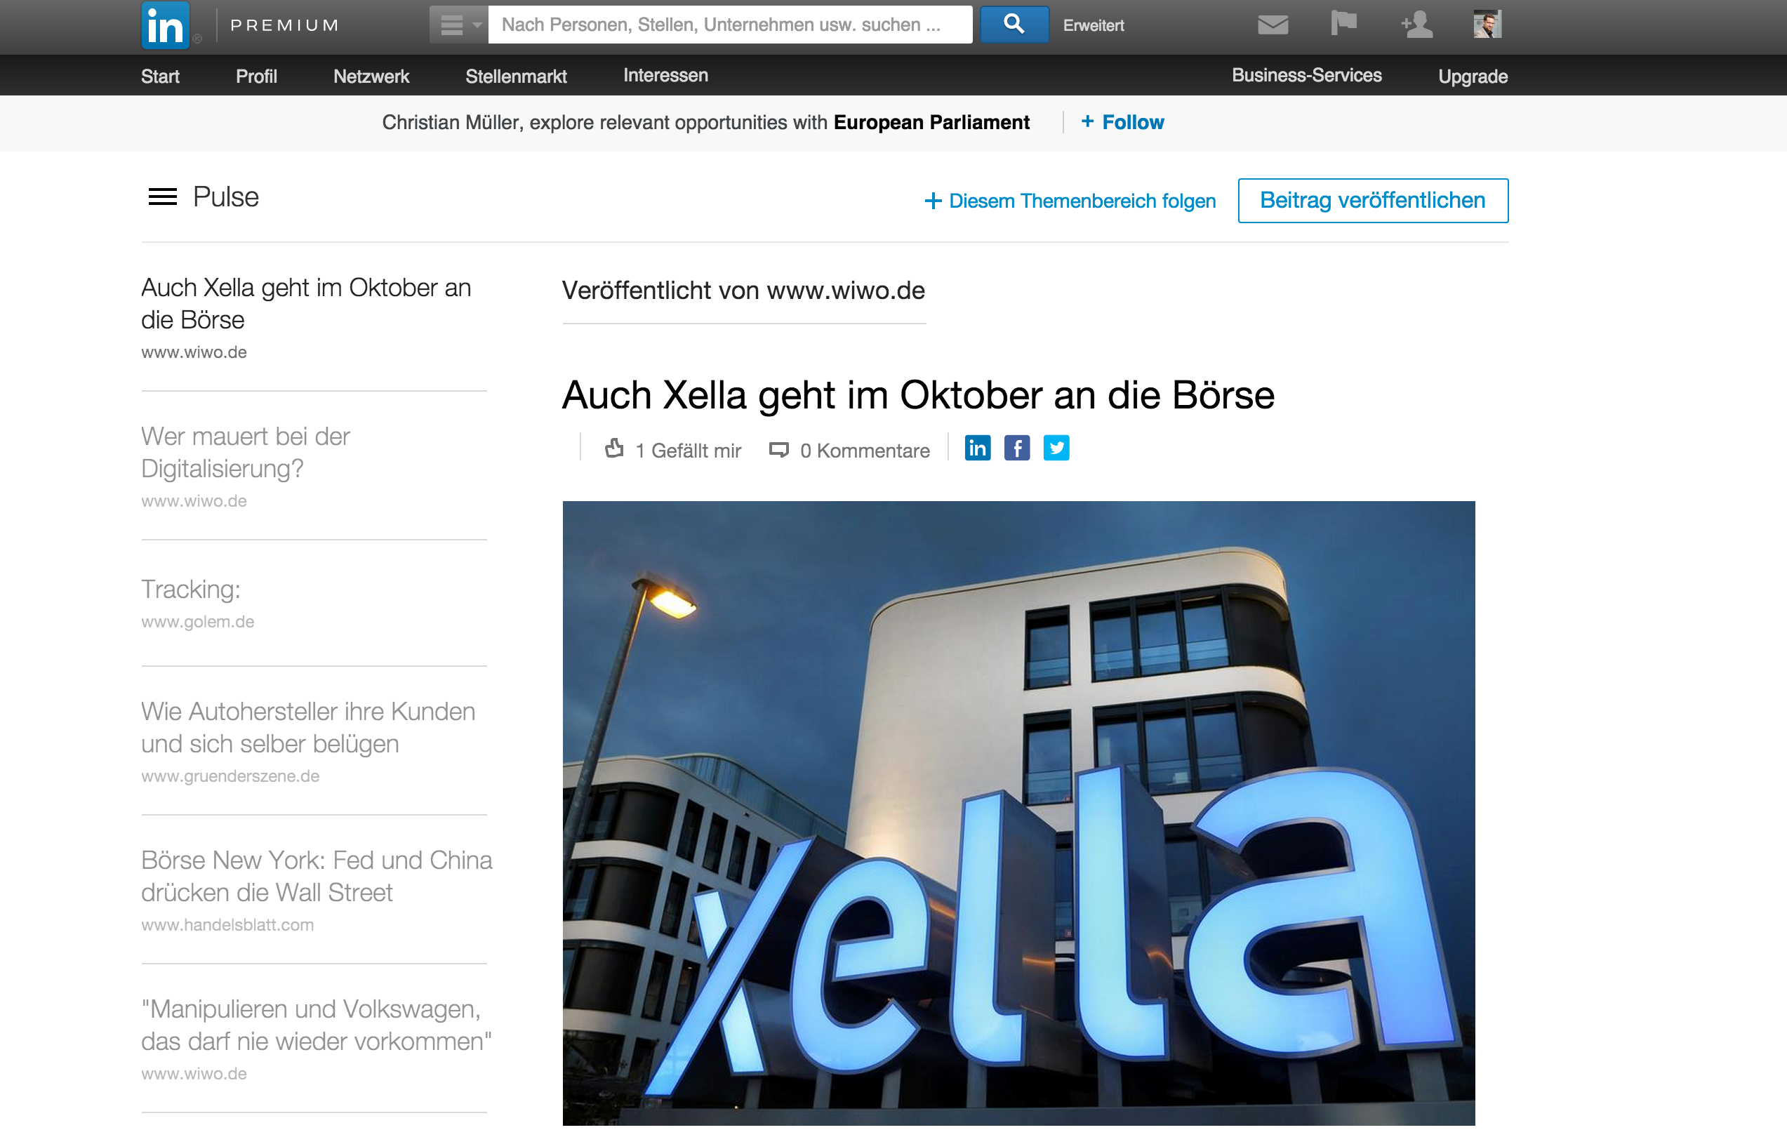This screenshot has width=1787, height=1137.
Task: Open the messages envelope icon
Action: point(1273,25)
